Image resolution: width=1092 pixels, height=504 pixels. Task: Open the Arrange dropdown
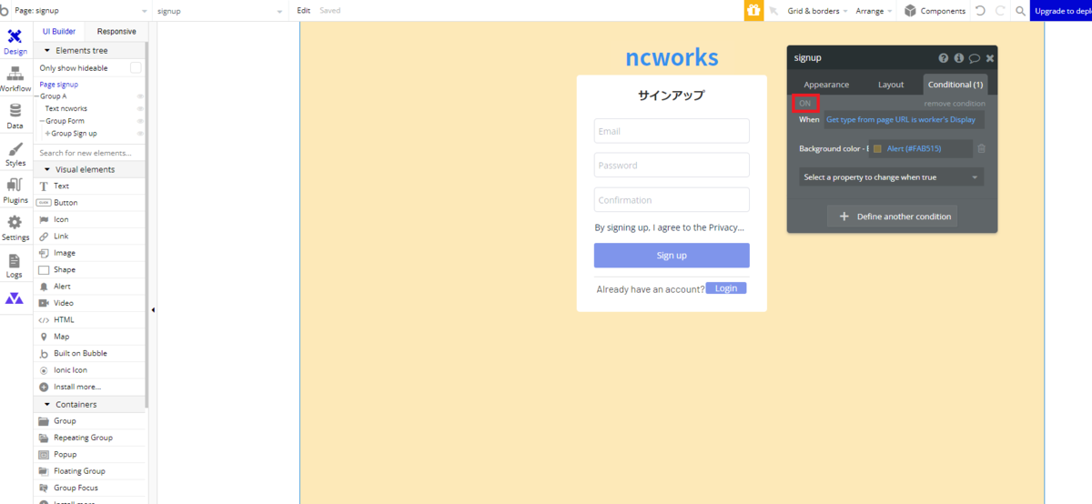pyautogui.click(x=874, y=11)
